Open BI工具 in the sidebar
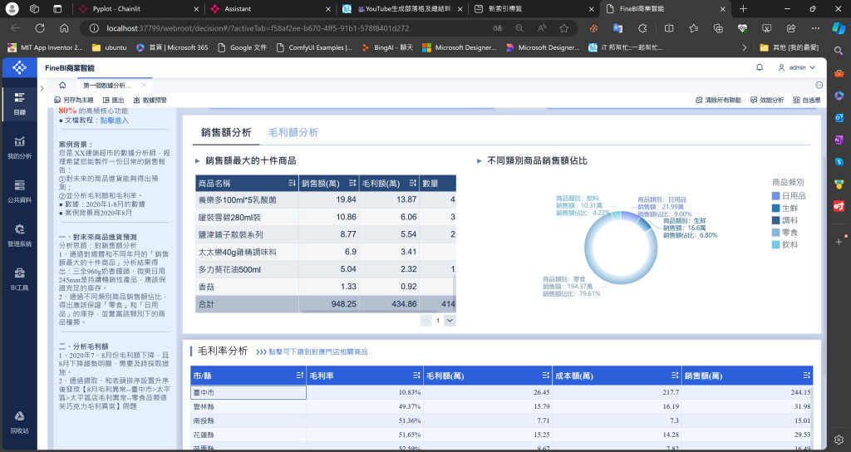851x452 pixels. pyautogui.click(x=20, y=279)
